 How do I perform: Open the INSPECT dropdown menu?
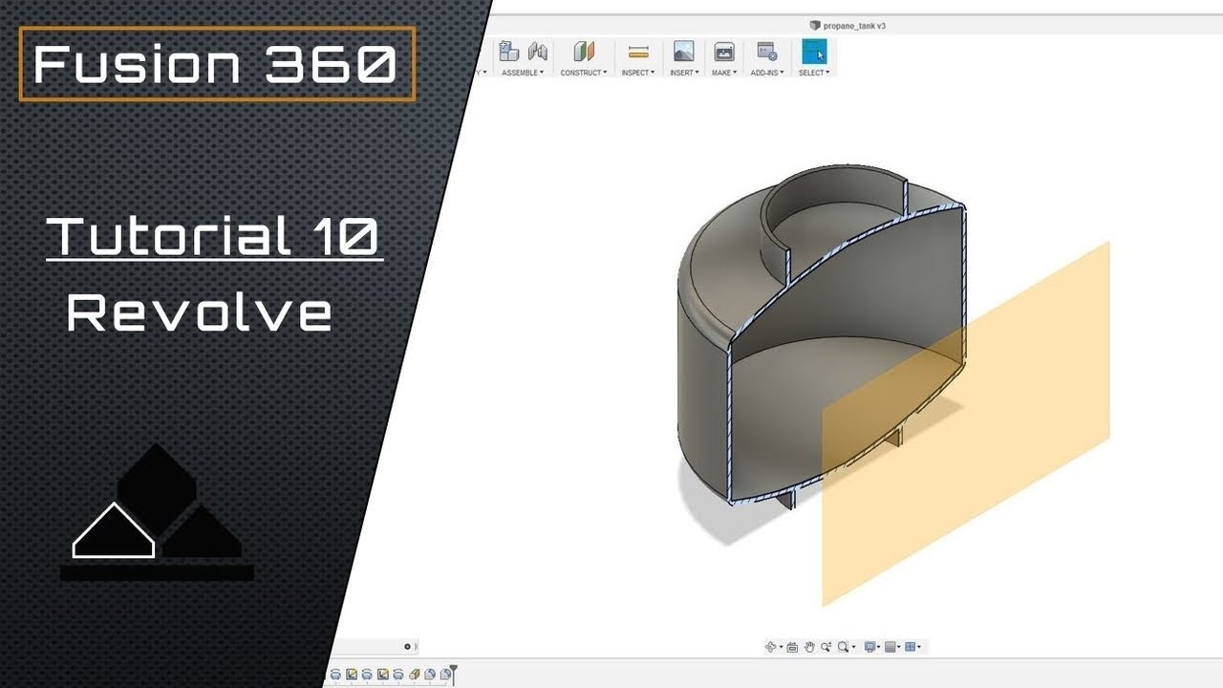[638, 73]
